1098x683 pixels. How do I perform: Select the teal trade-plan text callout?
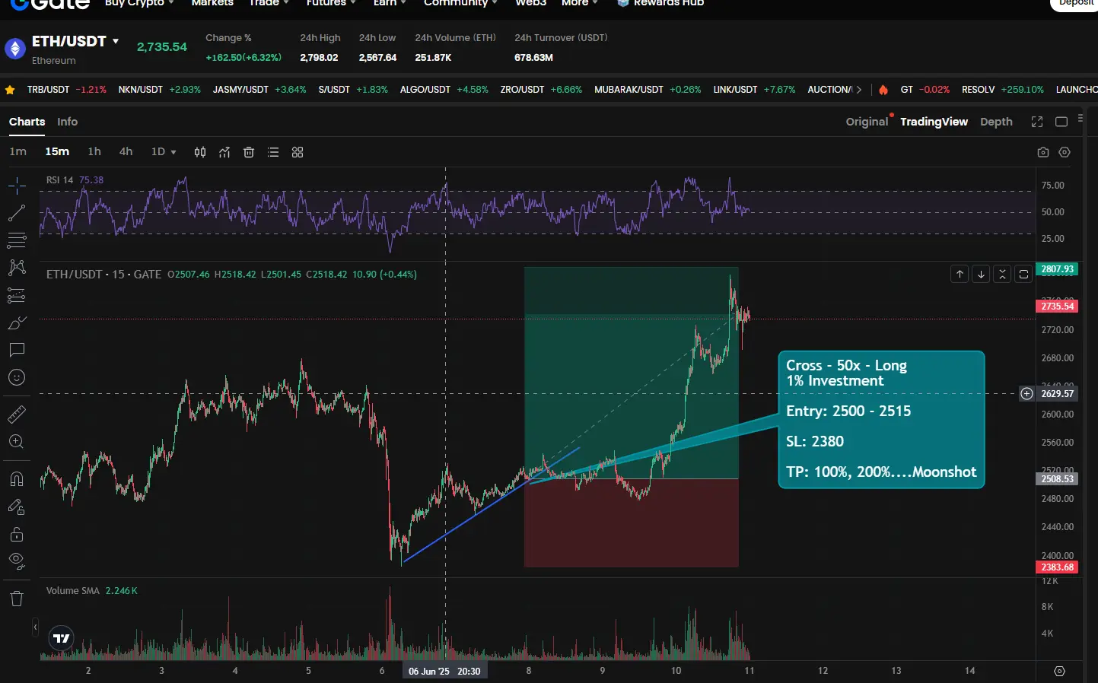881,419
